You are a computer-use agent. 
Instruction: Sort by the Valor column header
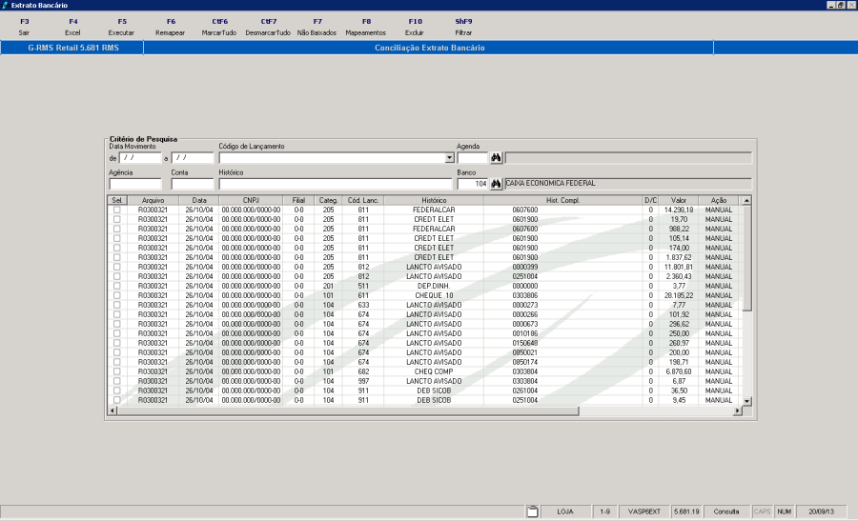678,200
